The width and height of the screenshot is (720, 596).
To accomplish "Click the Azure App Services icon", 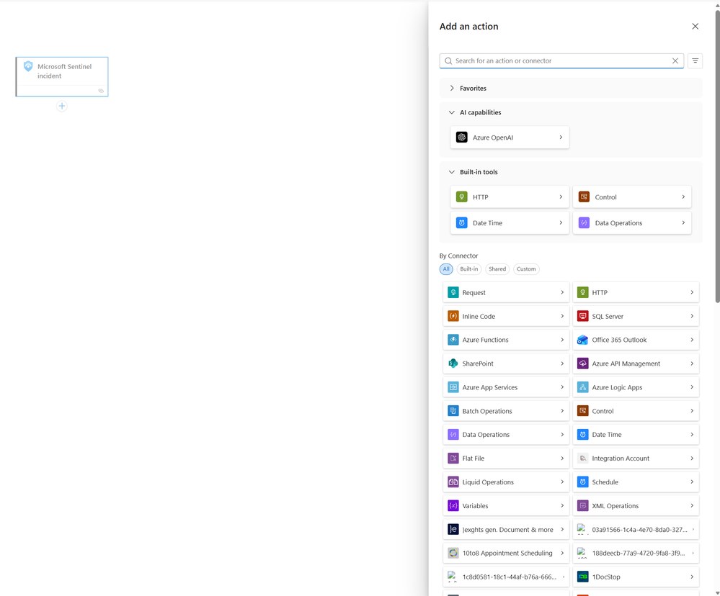I will (x=453, y=387).
